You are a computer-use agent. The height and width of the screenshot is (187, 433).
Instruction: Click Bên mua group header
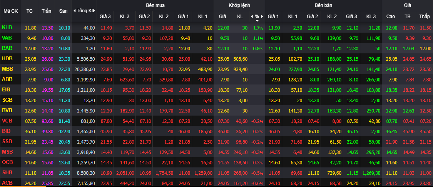click(155, 5)
